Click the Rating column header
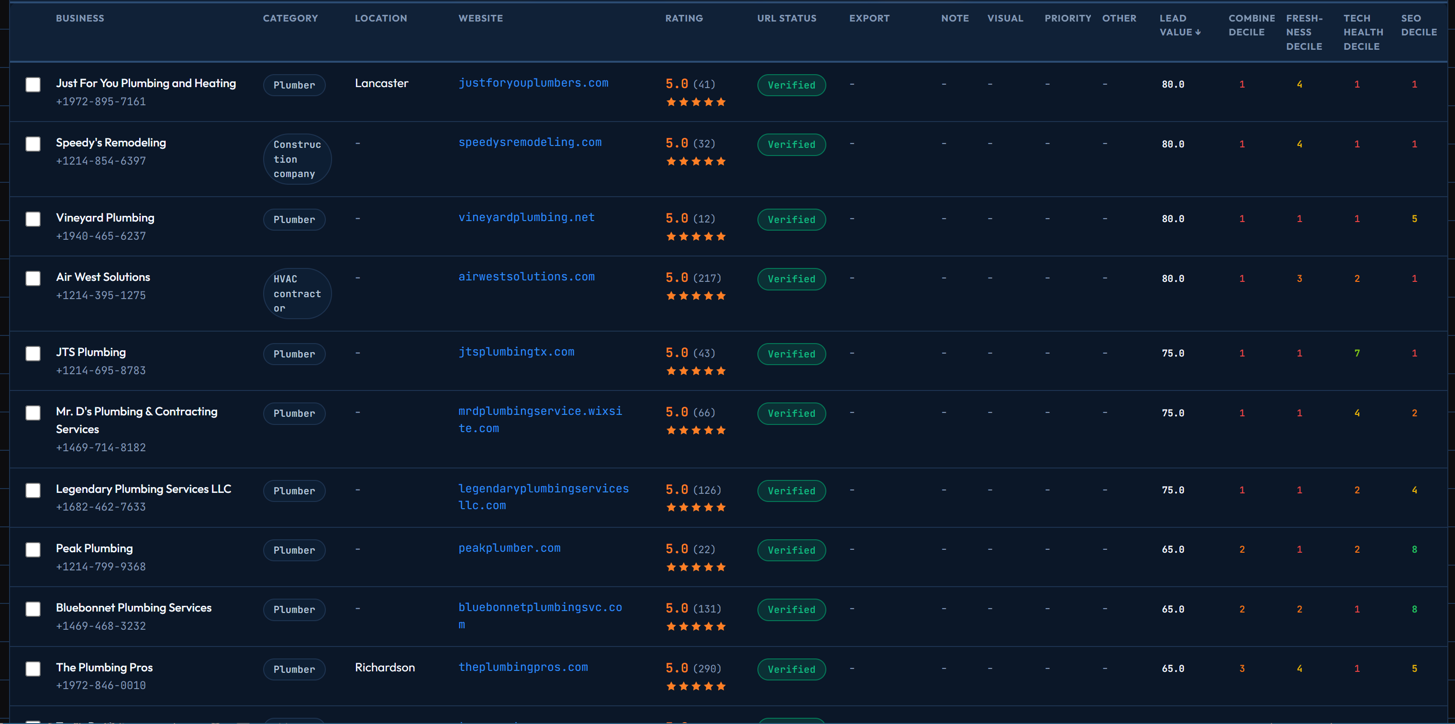 (x=684, y=18)
